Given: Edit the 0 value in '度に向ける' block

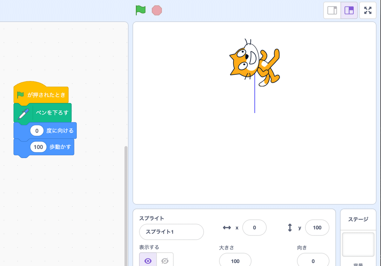Looking at the screenshot, I should click(37, 131).
